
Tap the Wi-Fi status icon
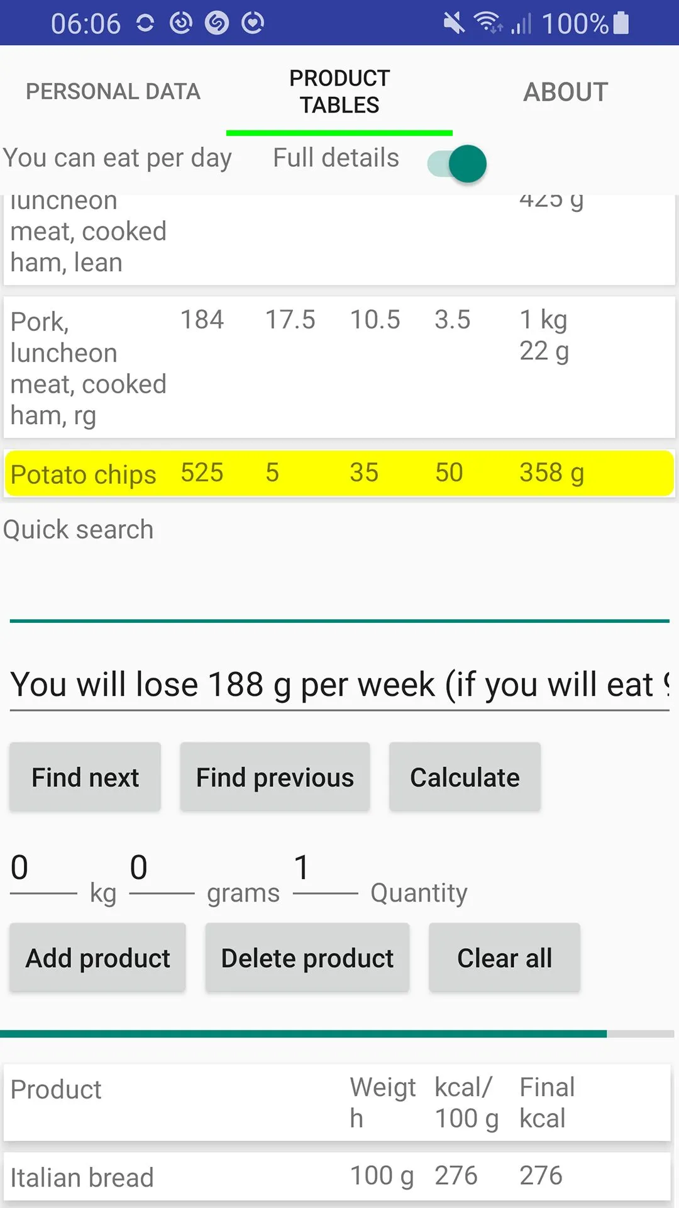tap(488, 23)
